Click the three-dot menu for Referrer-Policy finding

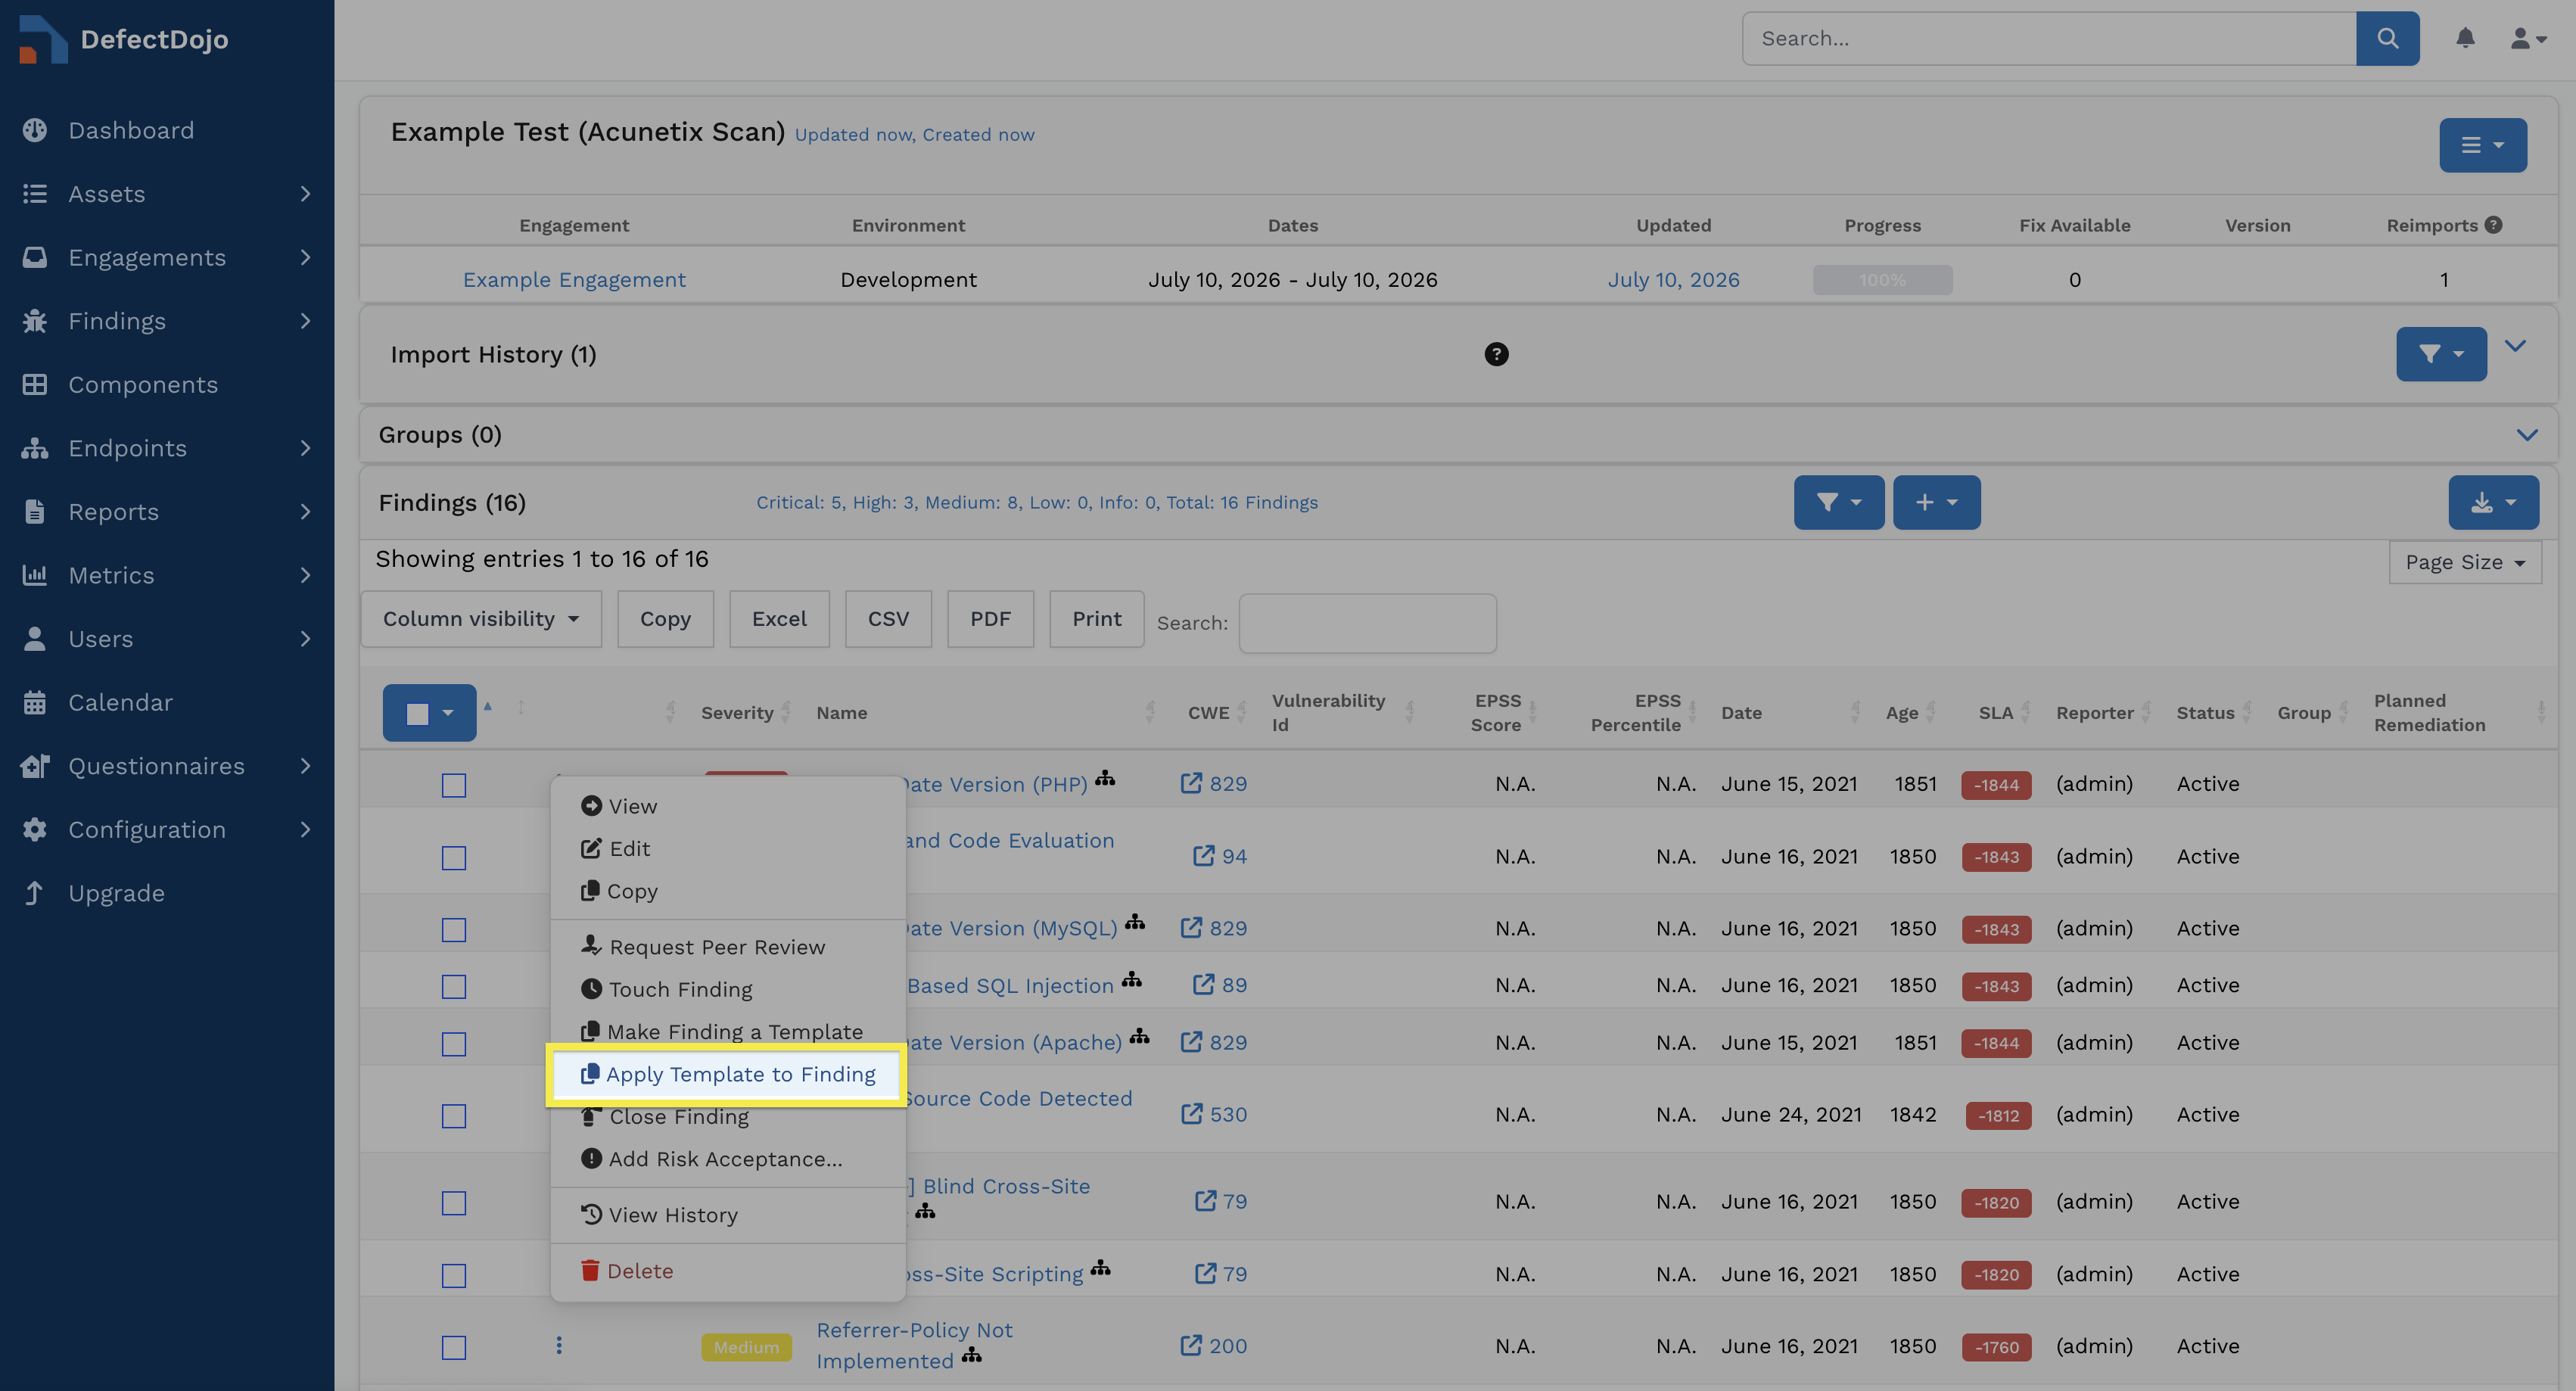[559, 1345]
